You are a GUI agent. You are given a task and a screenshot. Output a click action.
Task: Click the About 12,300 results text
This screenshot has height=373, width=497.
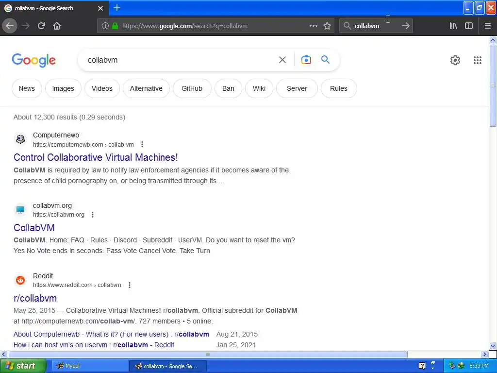point(69,117)
